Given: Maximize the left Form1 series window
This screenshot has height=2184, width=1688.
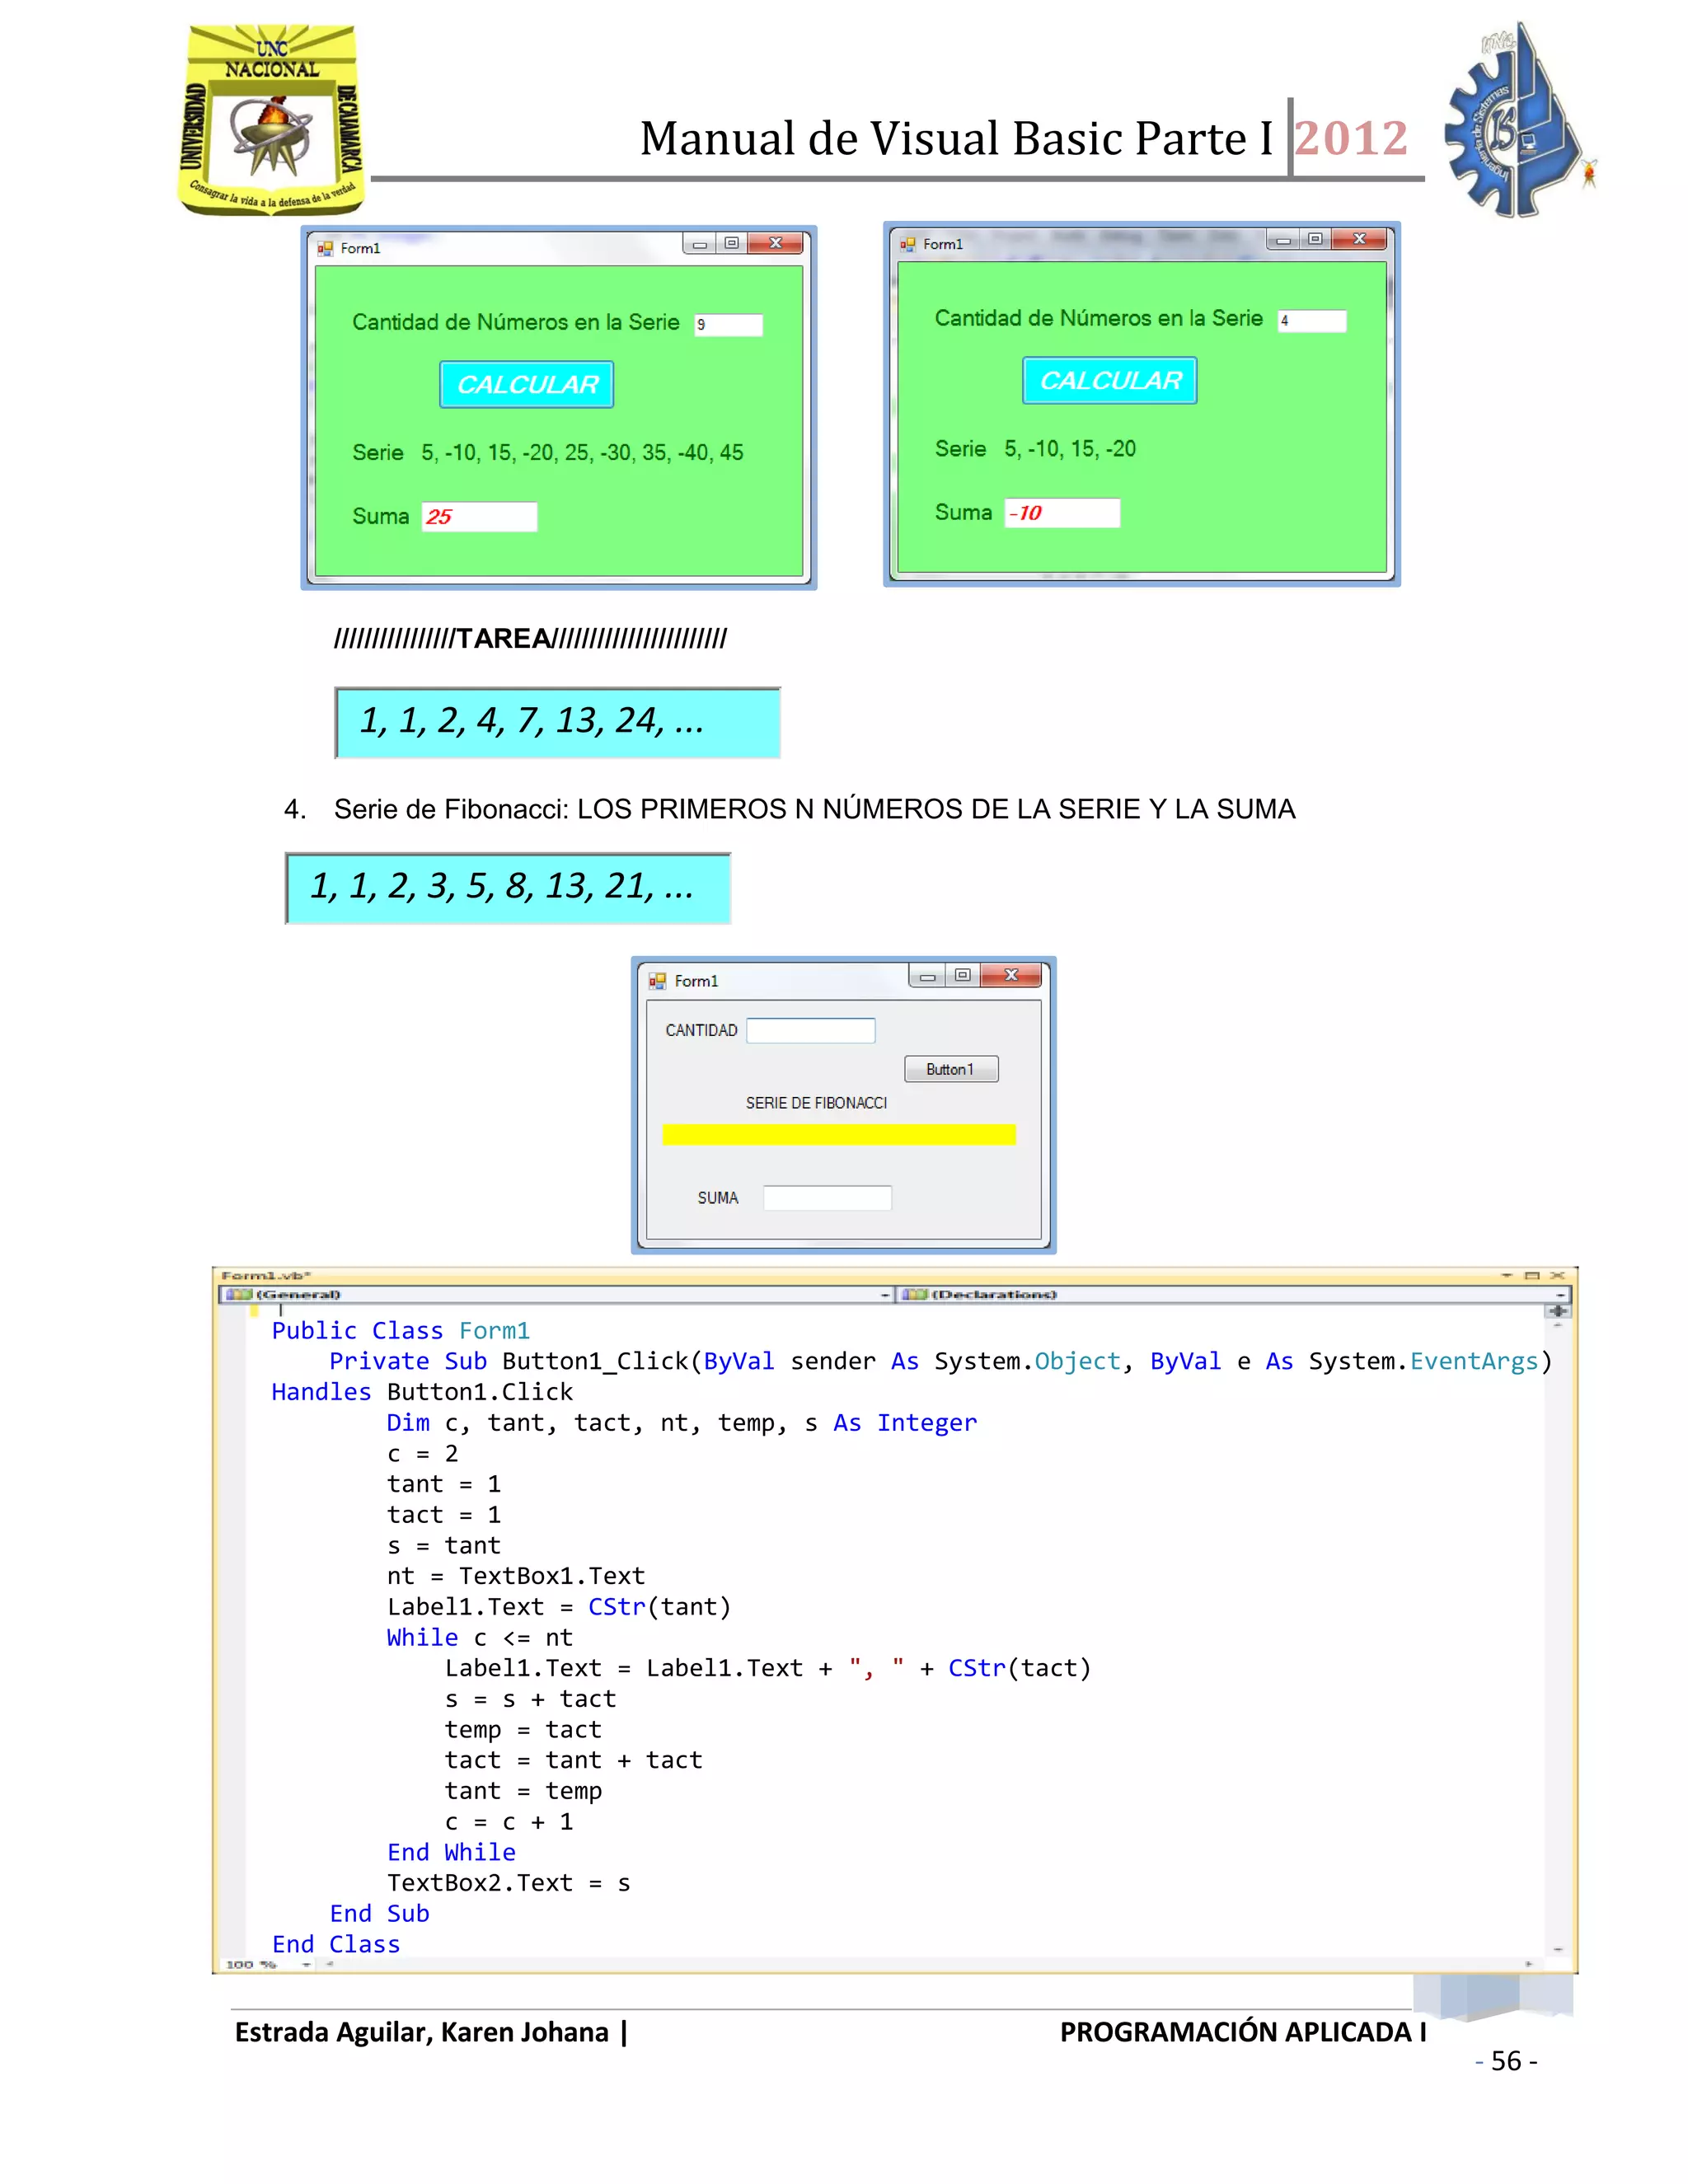Looking at the screenshot, I should [x=732, y=243].
